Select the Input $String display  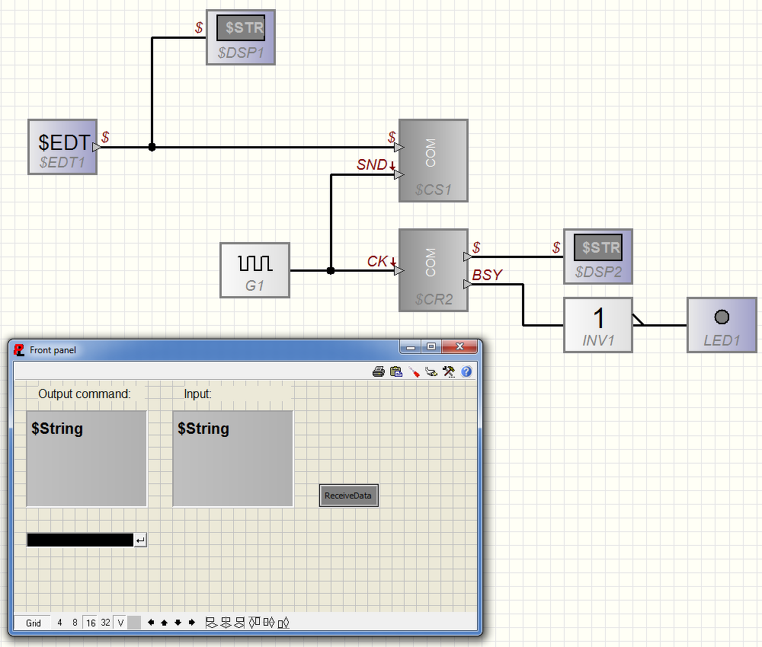[x=232, y=459]
